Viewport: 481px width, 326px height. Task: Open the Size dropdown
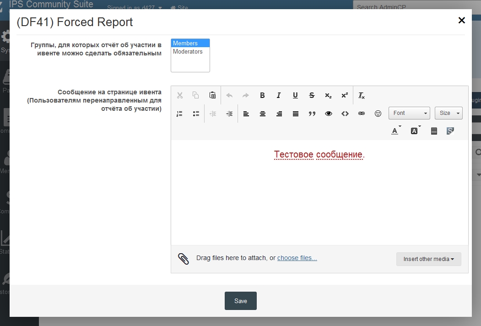click(449, 113)
